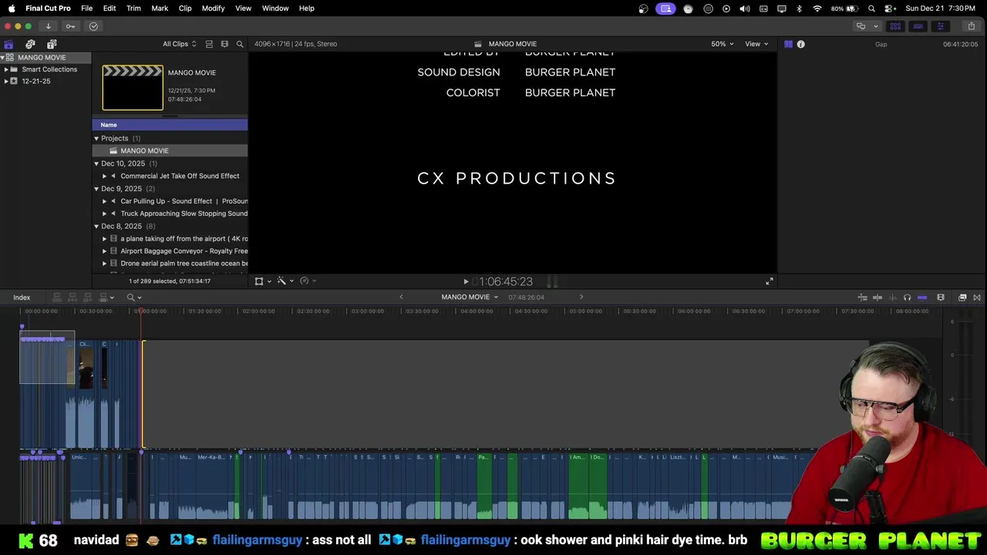987x555 pixels.
Task: Show the Transitions browser icon
Action: [977, 298]
